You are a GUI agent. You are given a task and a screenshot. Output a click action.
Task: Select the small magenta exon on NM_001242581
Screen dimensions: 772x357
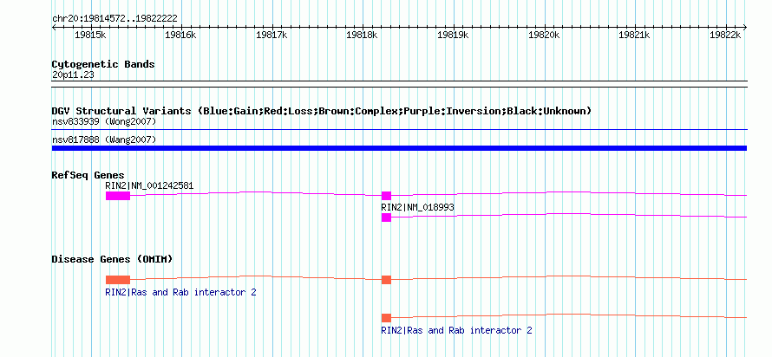pos(386,196)
